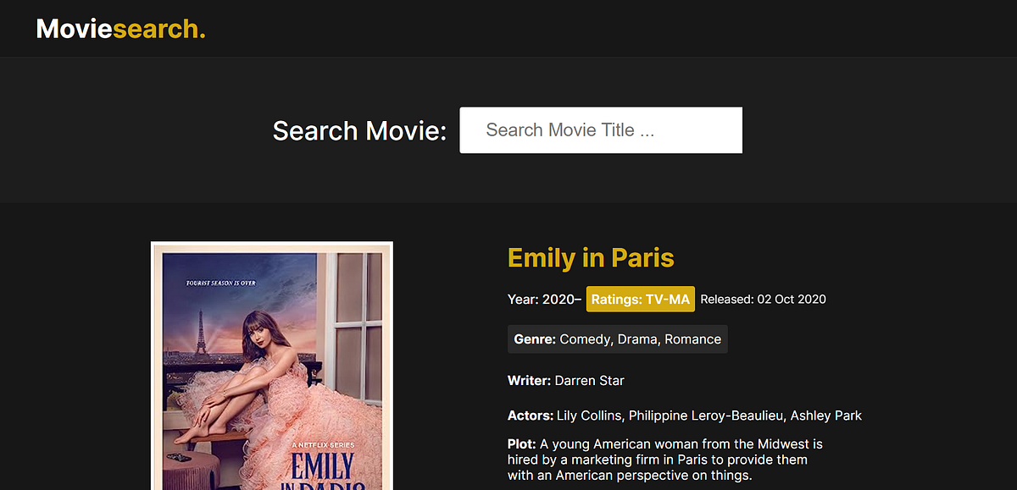Click the Year: 2020– text
1017x490 pixels.
click(x=545, y=299)
